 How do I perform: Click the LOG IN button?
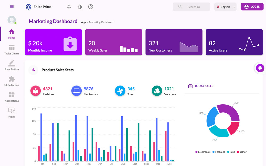click(252, 7)
